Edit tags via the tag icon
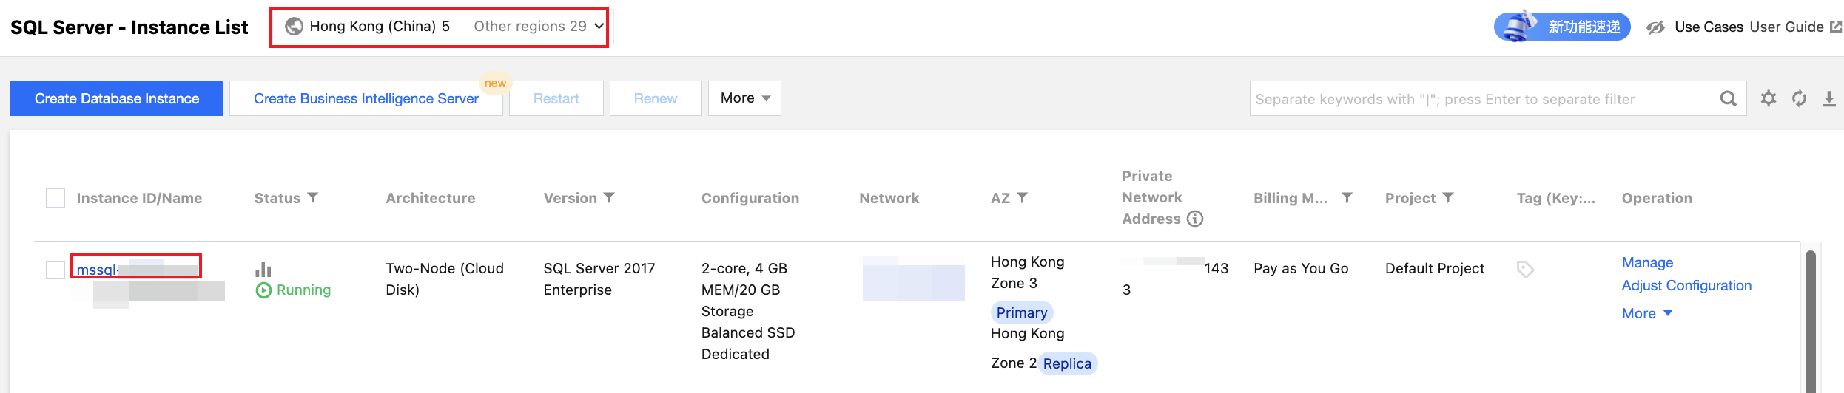Viewport: 1844px width, 393px height. coord(1524,269)
